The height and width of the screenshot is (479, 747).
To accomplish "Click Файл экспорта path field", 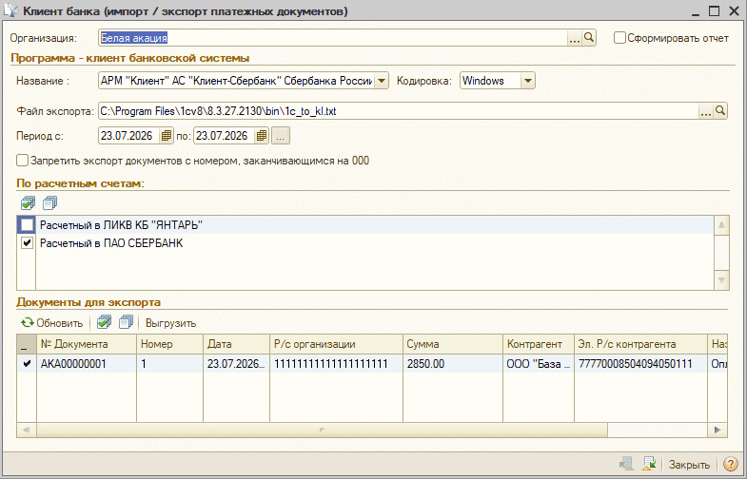I will (399, 111).
